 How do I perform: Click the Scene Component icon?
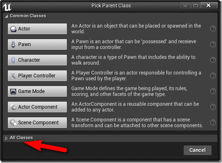(13, 123)
